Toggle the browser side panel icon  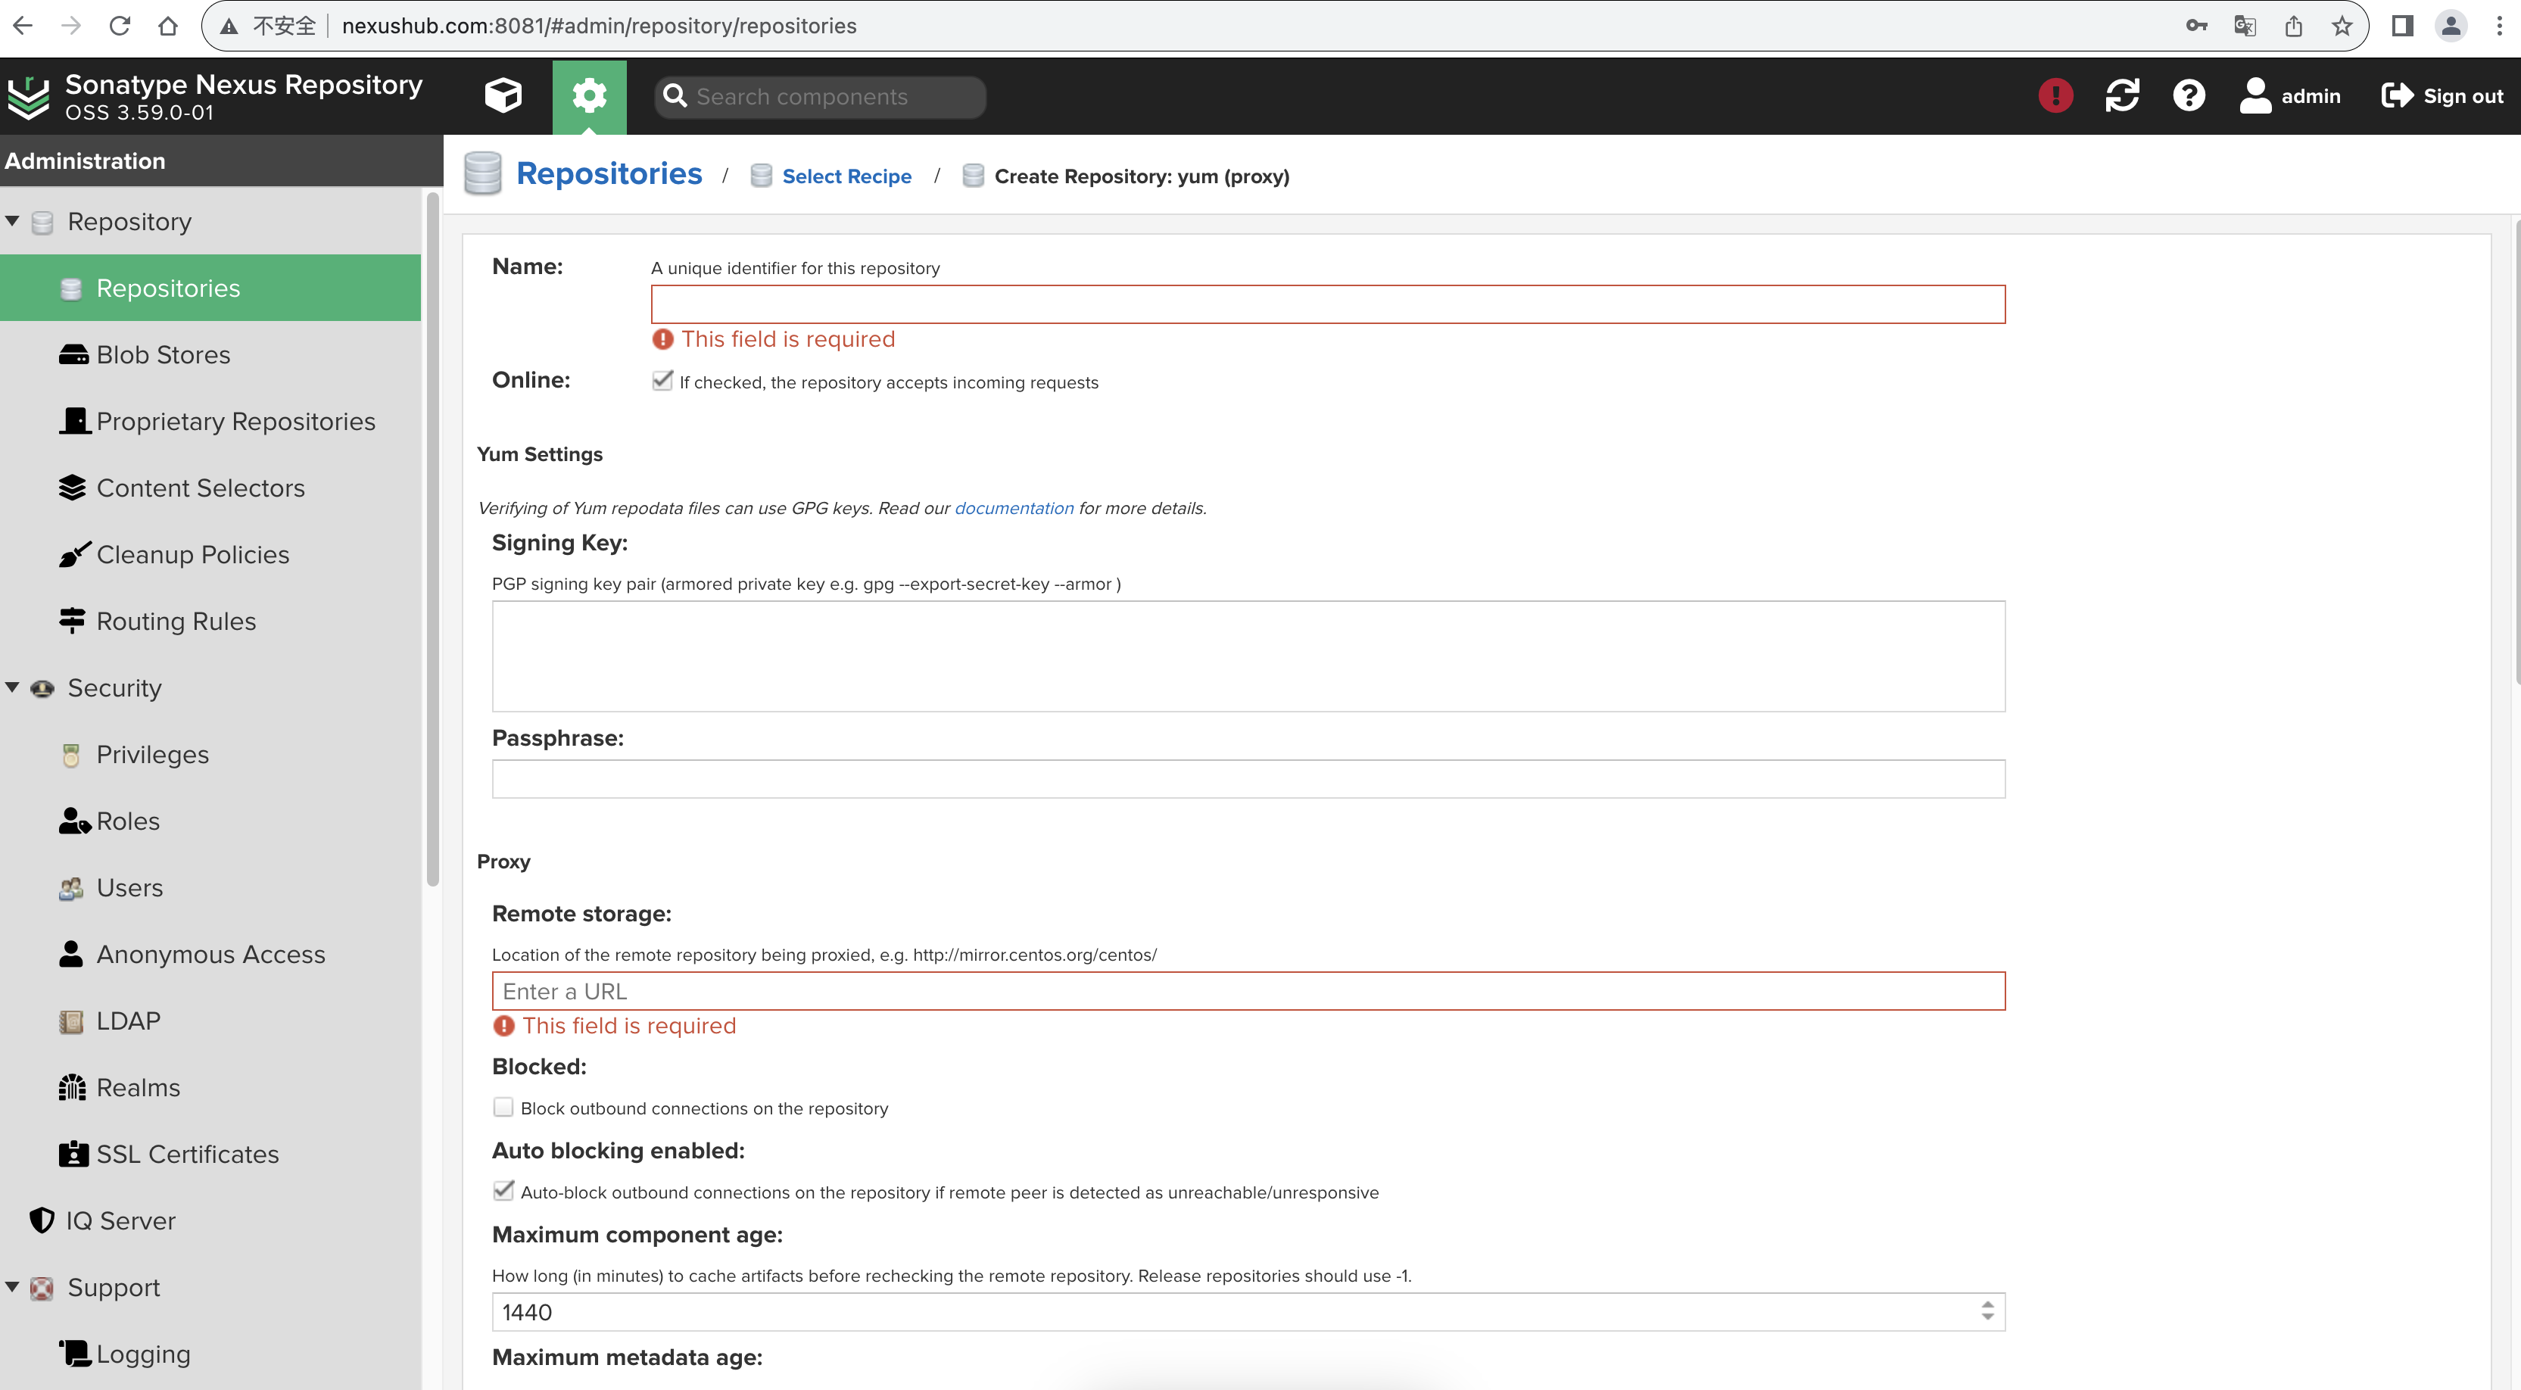[2403, 26]
